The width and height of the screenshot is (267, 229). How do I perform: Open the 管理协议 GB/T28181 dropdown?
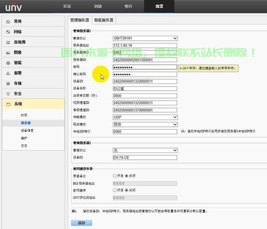(145, 38)
